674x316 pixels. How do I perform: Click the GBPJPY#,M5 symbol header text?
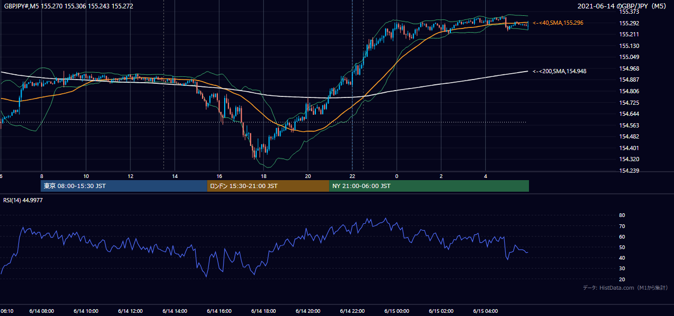click(x=69, y=5)
